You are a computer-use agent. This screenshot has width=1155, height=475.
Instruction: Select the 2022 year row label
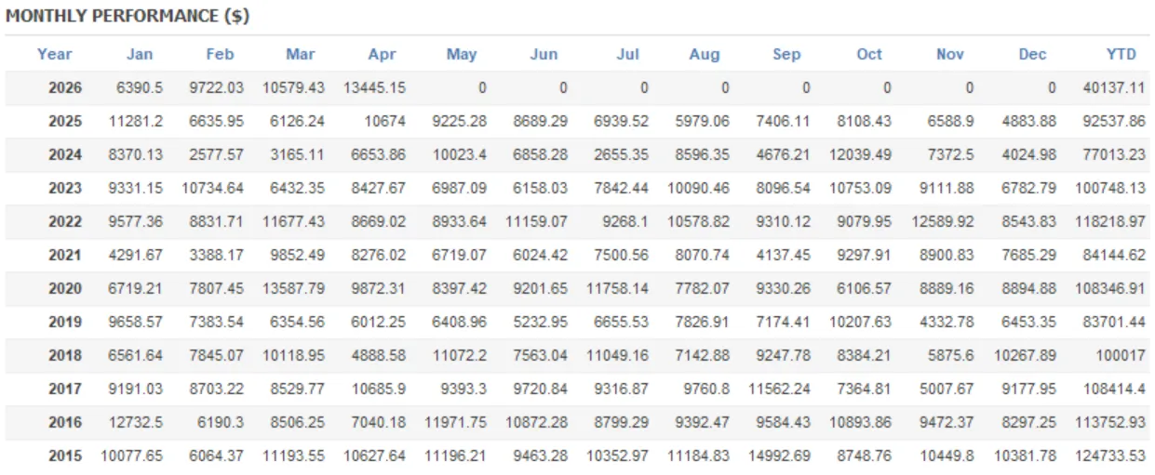click(x=65, y=222)
